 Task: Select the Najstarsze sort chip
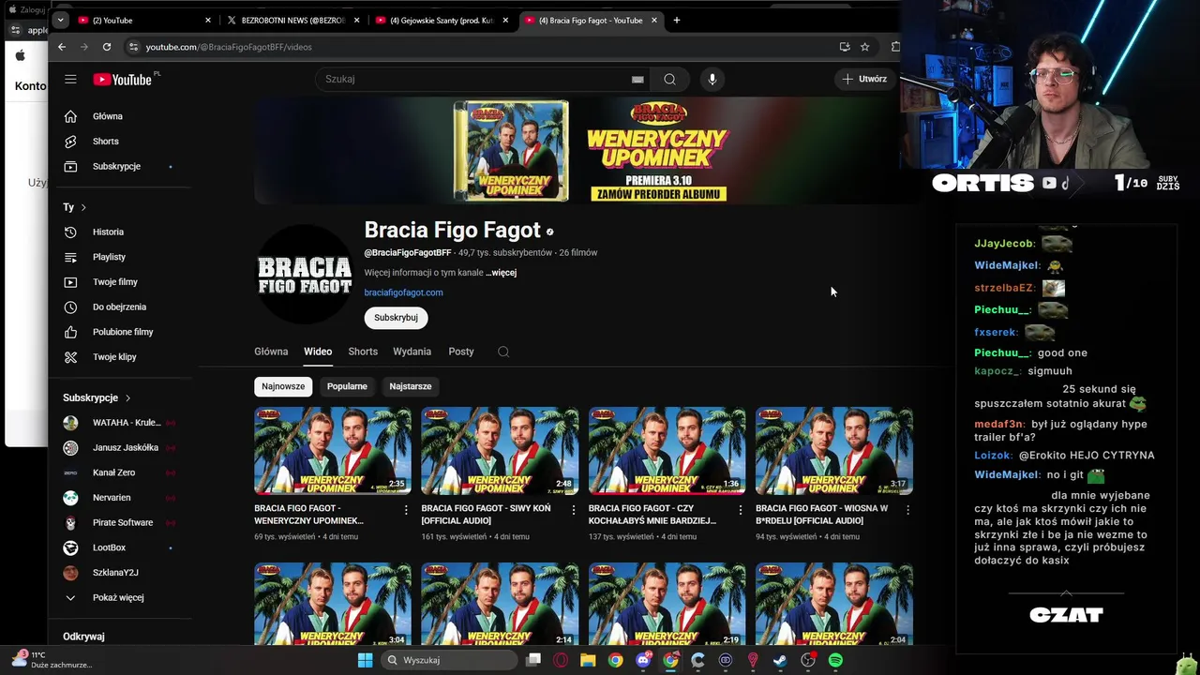pos(411,386)
